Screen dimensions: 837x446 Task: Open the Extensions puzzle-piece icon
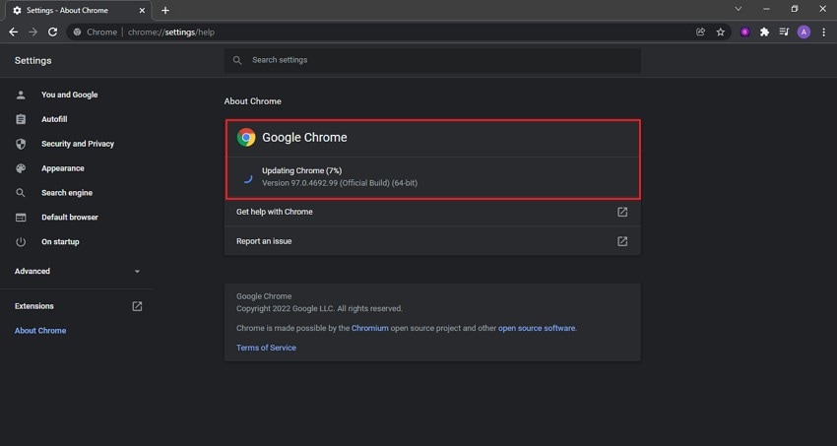coord(764,32)
